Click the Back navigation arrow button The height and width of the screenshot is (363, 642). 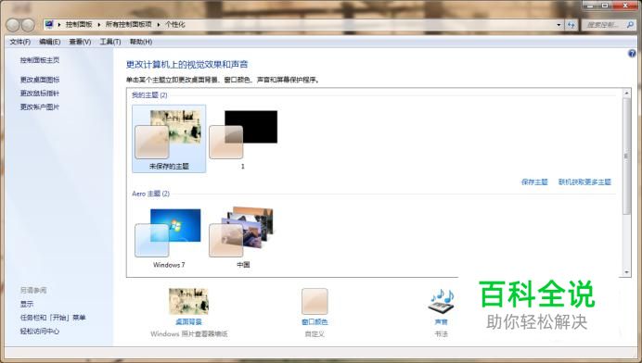click(x=13, y=25)
